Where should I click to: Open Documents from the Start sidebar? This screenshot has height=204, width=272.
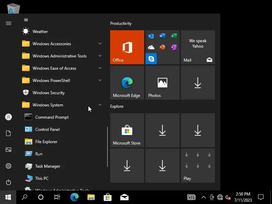coord(8,133)
